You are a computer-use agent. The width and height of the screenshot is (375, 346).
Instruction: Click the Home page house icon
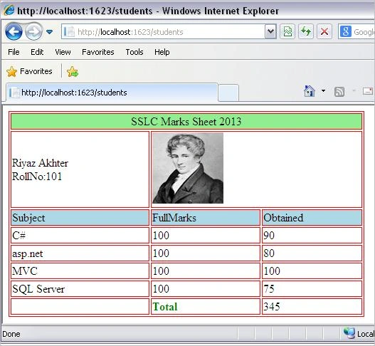pyautogui.click(x=310, y=91)
